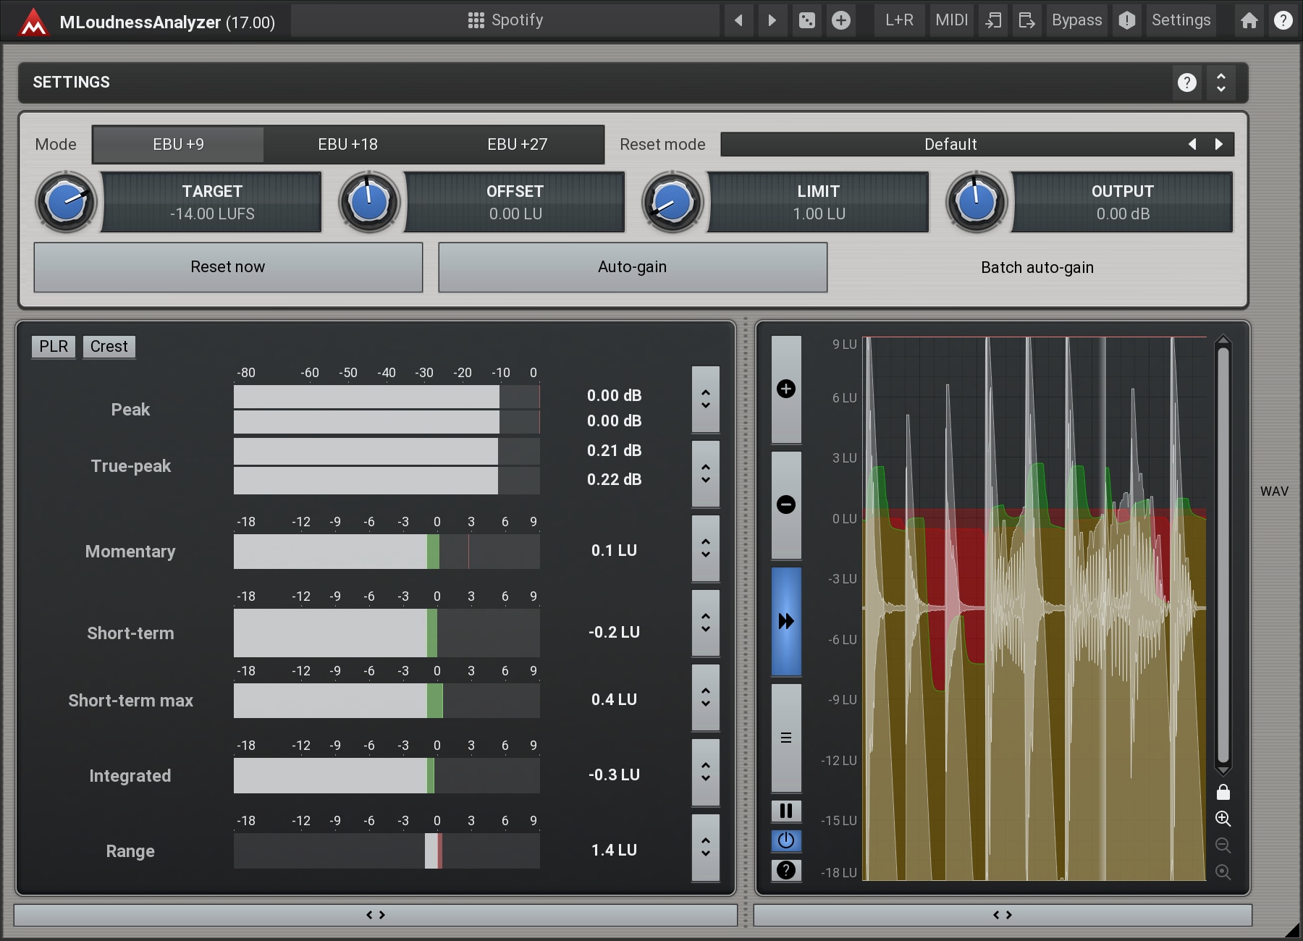Toggle the graph power enable button
Image resolution: width=1303 pixels, height=941 pixels.
click(785, 840)
